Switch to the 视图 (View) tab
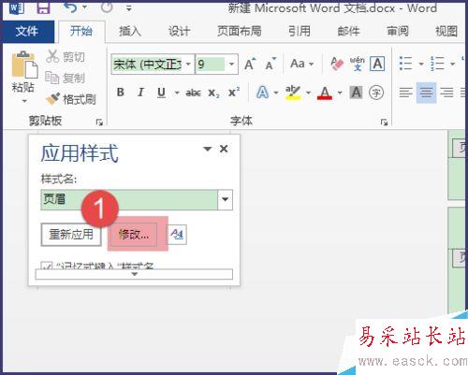Screen dimensions: 468x375 tap(446, 31)
